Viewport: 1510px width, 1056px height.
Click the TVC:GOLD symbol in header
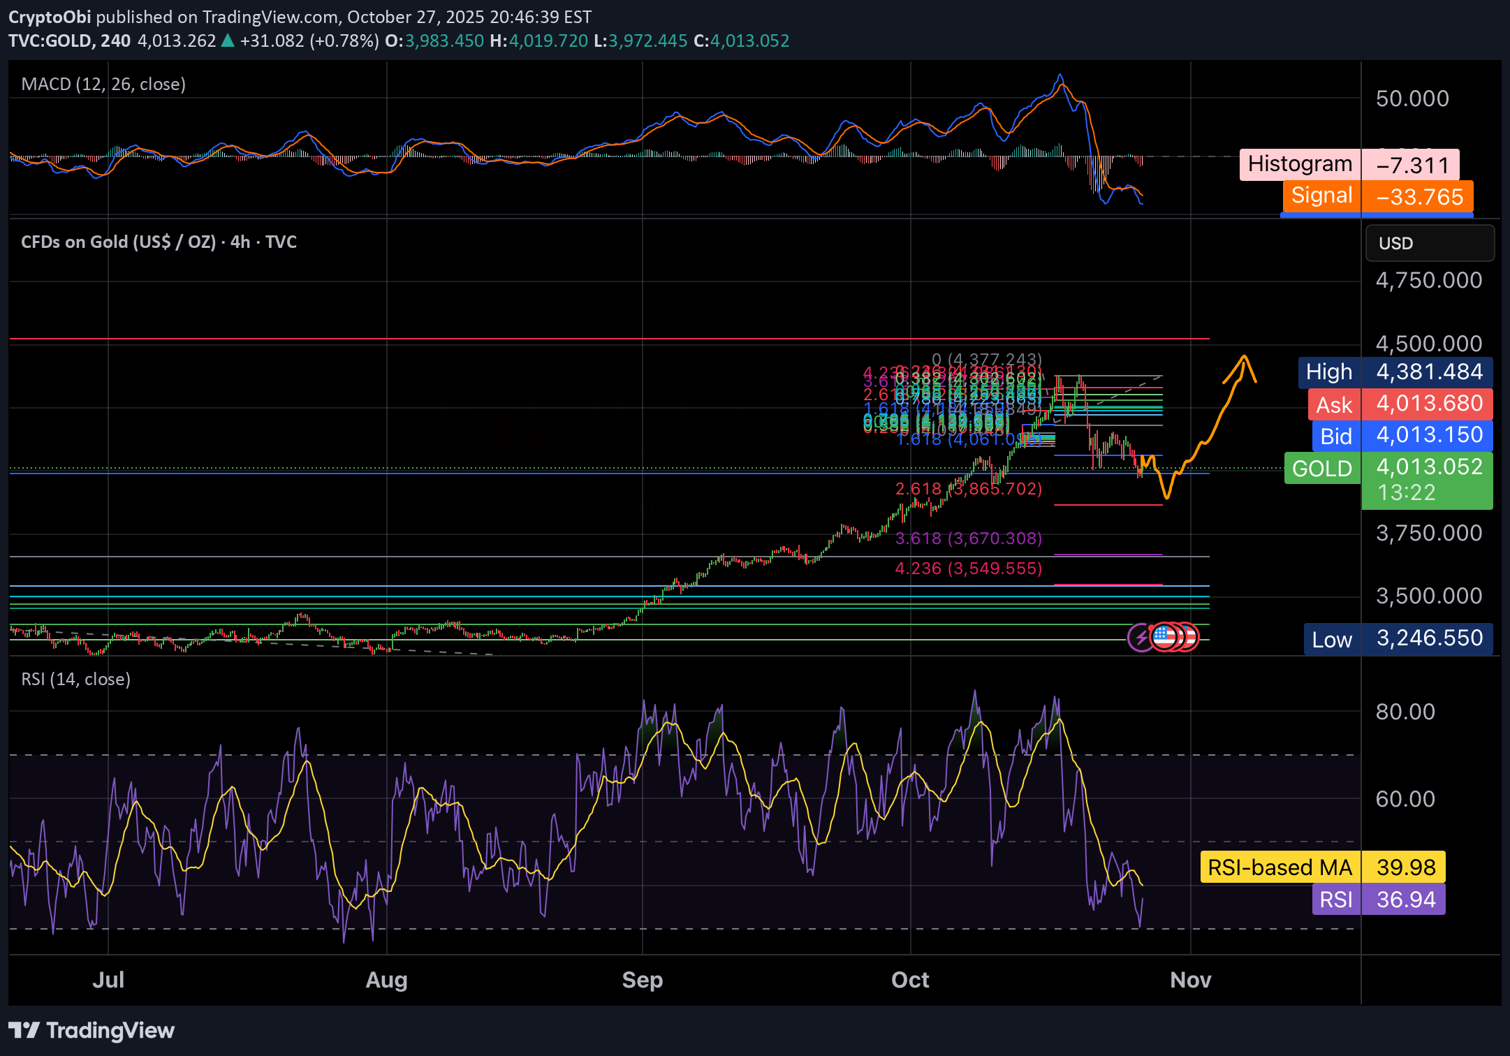click(x=50, y=41)
